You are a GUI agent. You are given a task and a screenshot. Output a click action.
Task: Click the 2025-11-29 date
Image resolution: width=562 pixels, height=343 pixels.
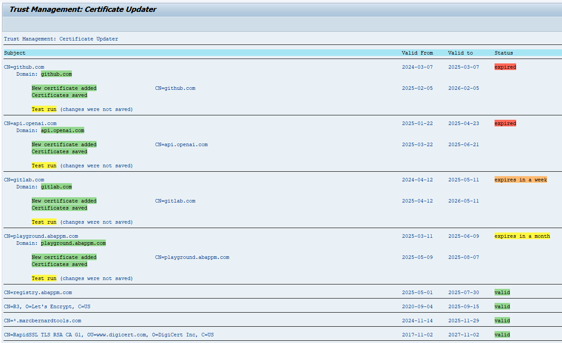tap(464, 321)
